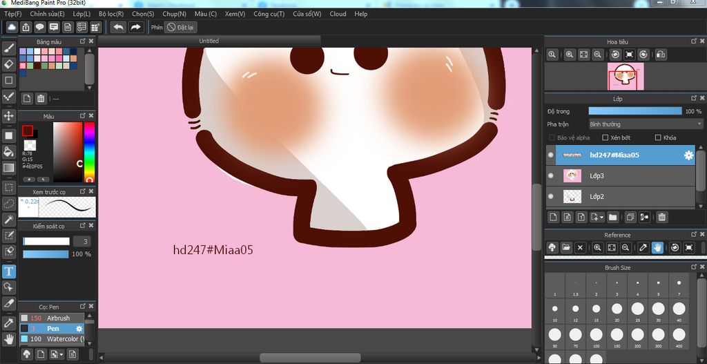The width and height of the screenshot is (707, 364).
Task: Open the Công cụ(T) menu
Action: coord(269,14)
